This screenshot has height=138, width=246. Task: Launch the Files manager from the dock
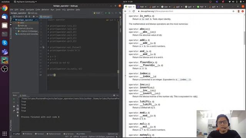click(5, 25)
